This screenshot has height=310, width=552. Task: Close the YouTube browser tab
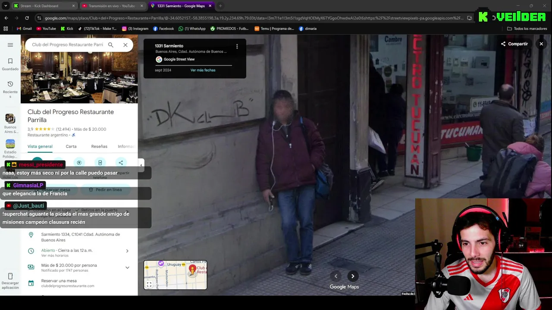coord(142,6)
